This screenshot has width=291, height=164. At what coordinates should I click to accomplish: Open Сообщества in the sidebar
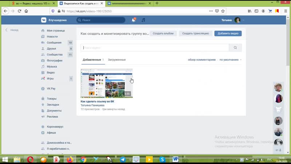click(x=55, y=54)
